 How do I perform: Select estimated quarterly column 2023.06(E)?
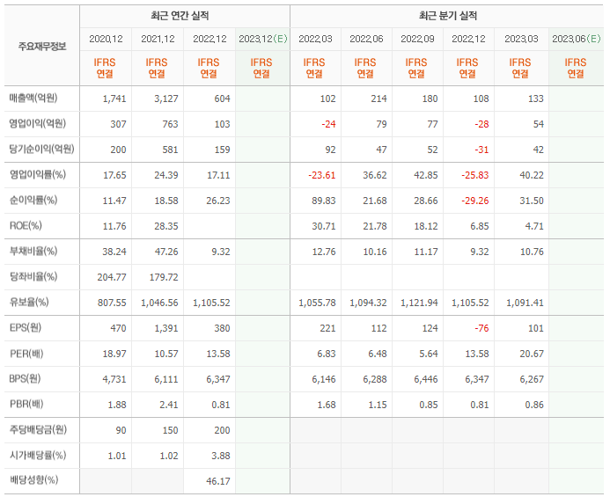coord(577,39)
